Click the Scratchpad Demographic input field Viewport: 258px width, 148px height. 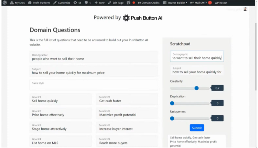coord(197,56)
